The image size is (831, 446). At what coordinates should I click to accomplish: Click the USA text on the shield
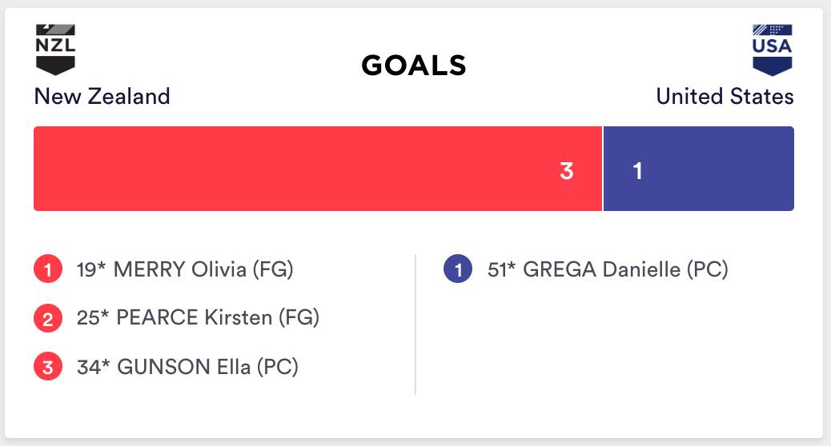772,45
